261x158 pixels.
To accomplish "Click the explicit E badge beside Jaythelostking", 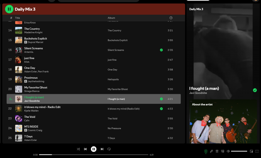I will (26, 81).
